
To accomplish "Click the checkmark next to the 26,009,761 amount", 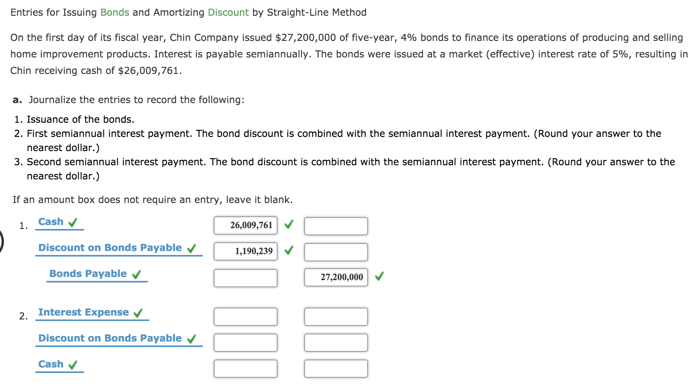I will pos(289,225).
